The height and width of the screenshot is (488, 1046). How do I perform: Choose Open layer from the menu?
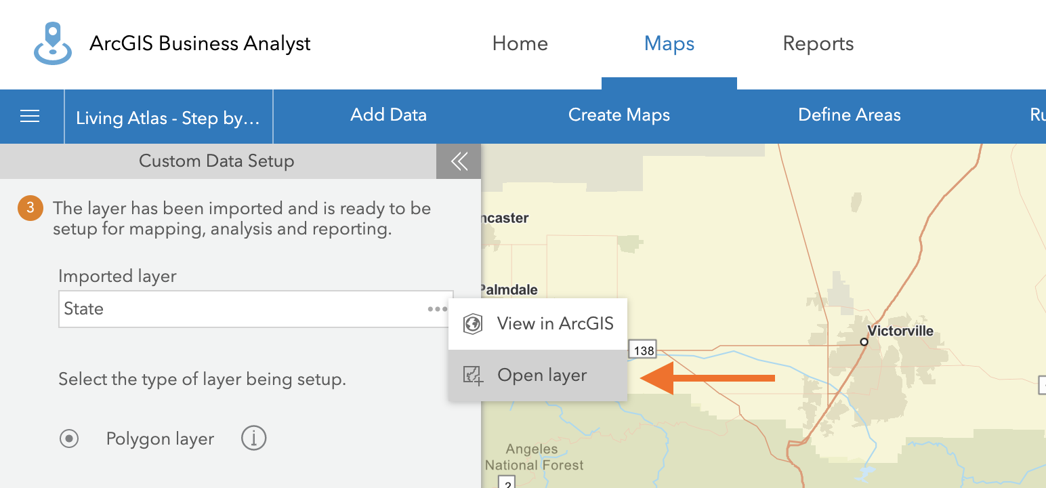coord(541,375)
